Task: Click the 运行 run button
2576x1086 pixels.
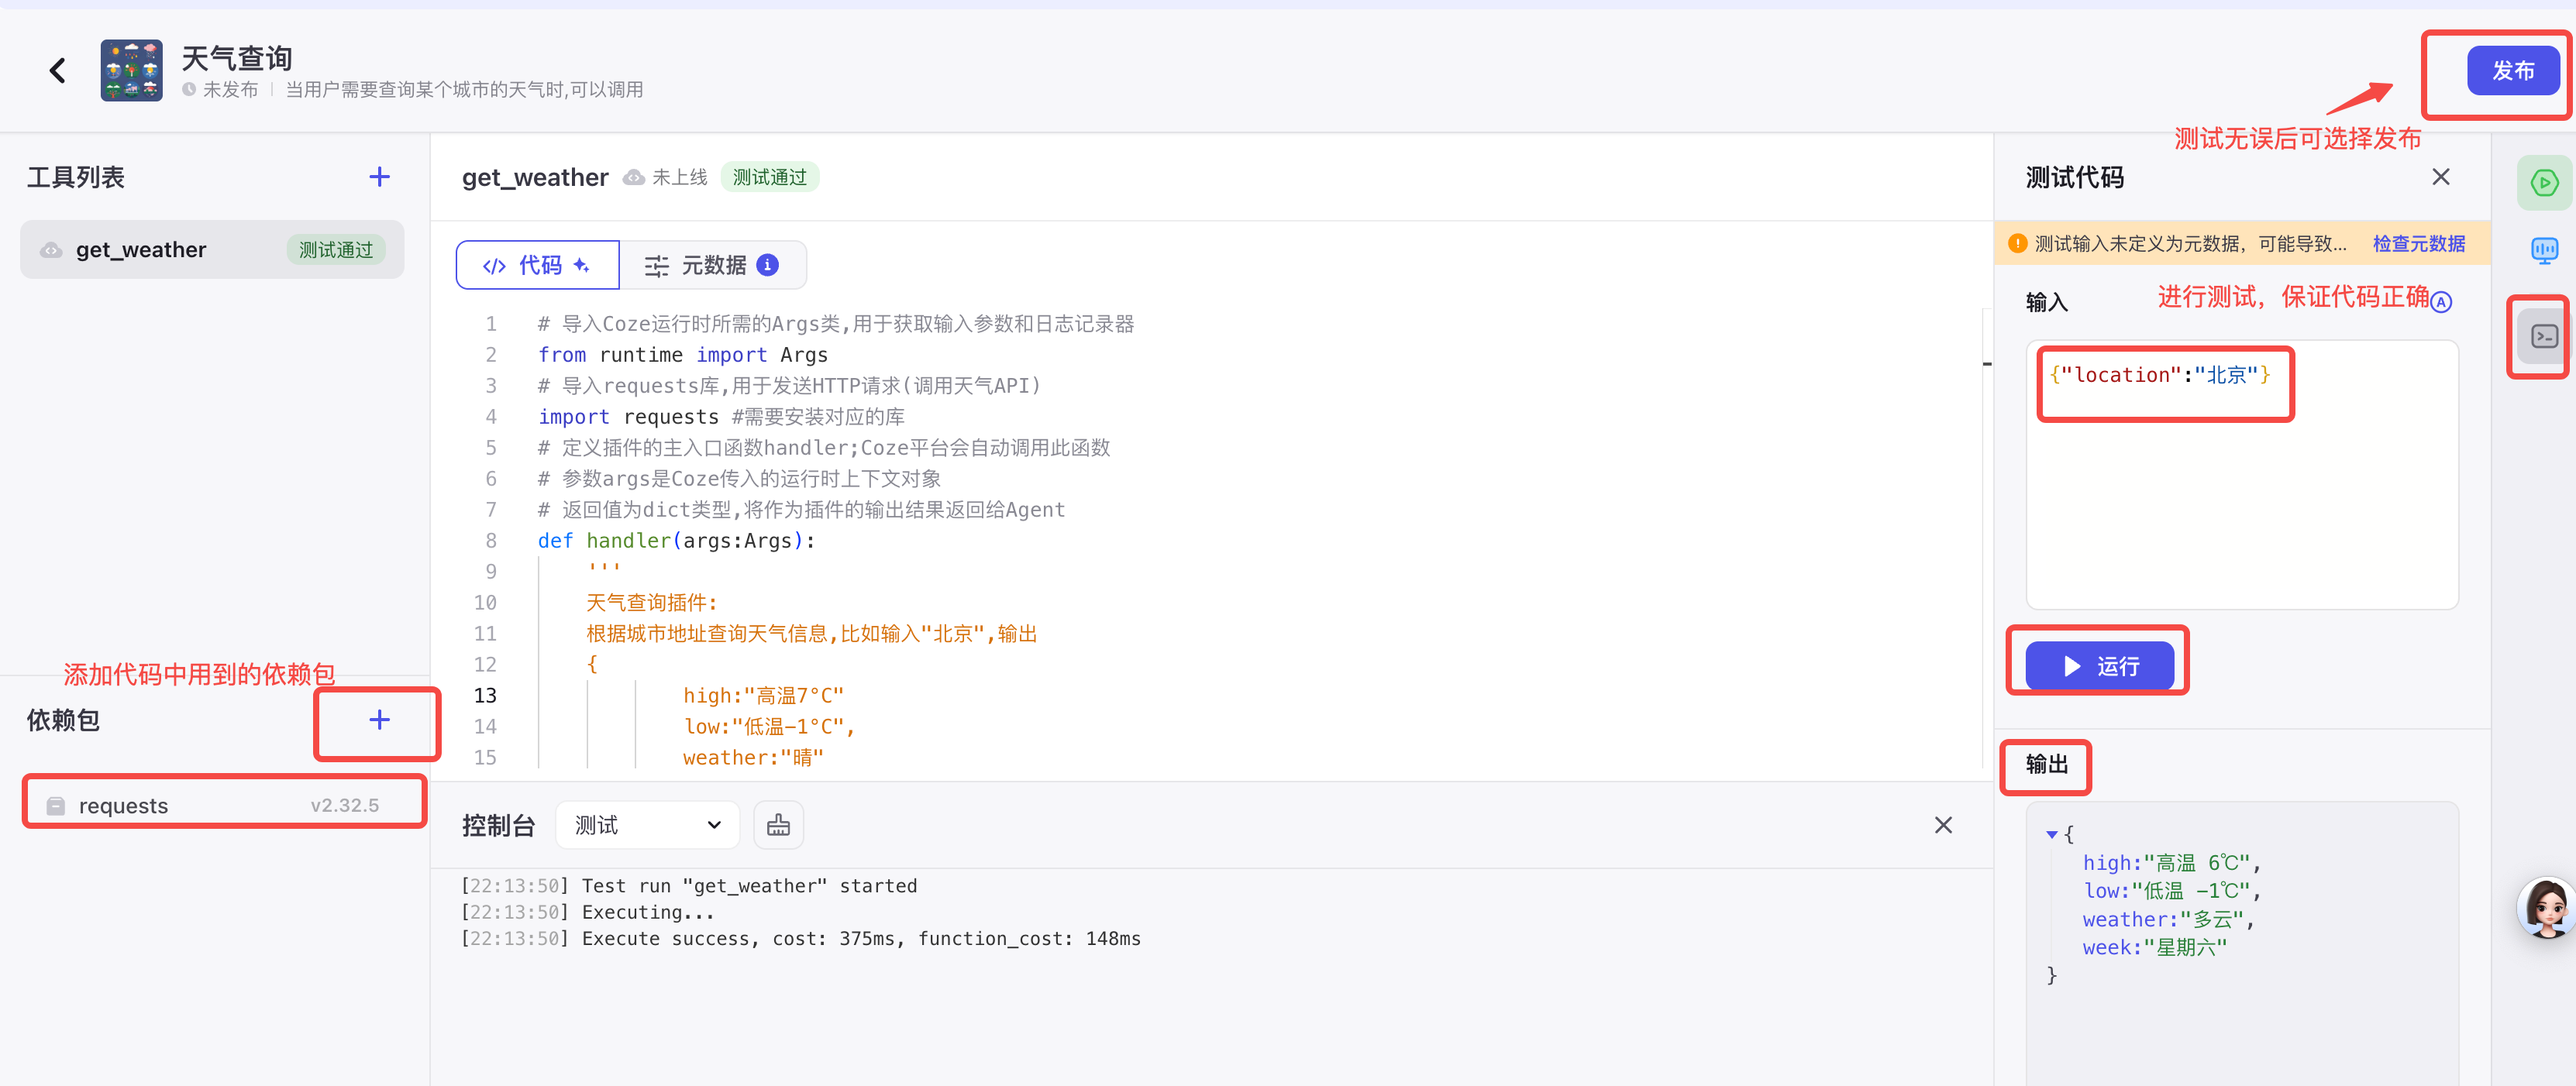Action: click(2099, 666)
